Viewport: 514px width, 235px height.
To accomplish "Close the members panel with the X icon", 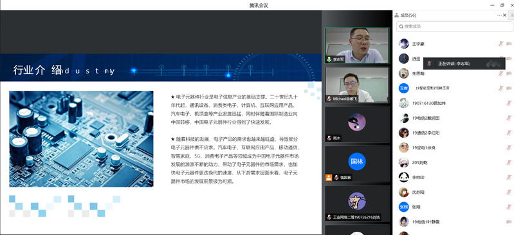I will (x=504, y=15).
